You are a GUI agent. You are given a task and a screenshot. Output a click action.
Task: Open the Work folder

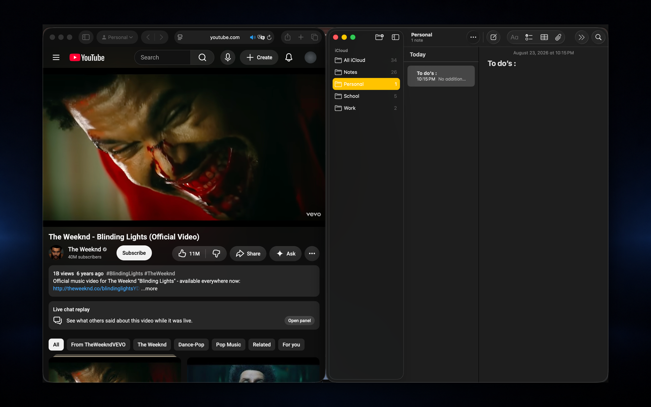366,108
